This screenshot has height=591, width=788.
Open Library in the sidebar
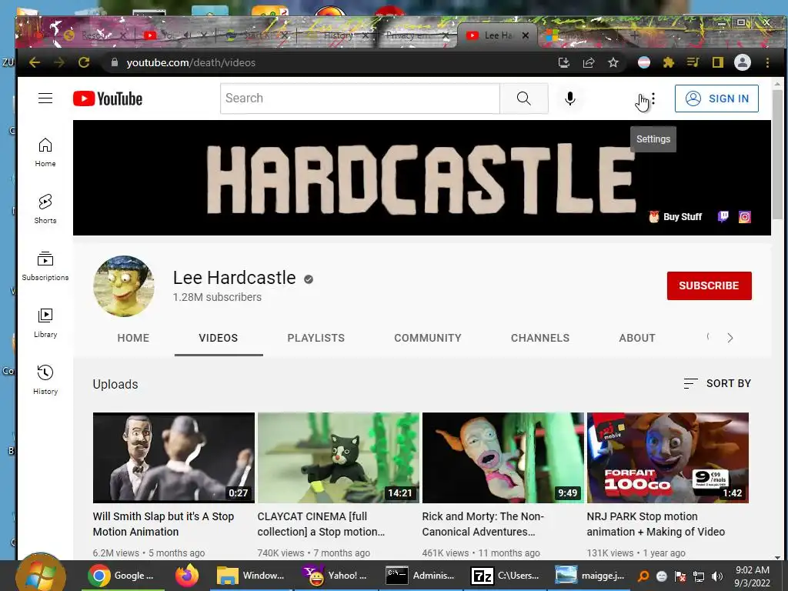(x=45, y=323)
